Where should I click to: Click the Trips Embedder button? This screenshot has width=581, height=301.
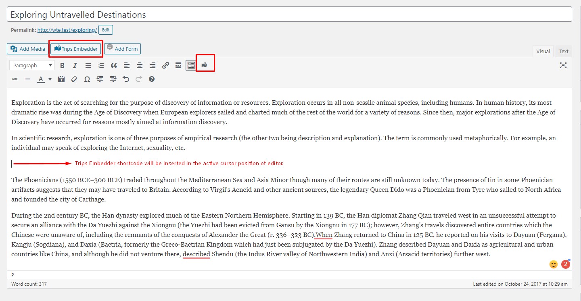pyautogui.click(x=75, y=49)
